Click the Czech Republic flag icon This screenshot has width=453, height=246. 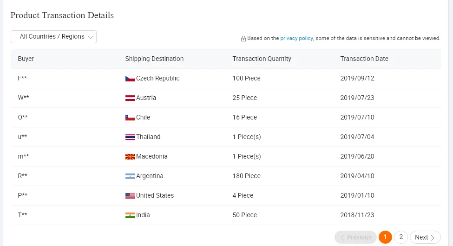(130, 79)
